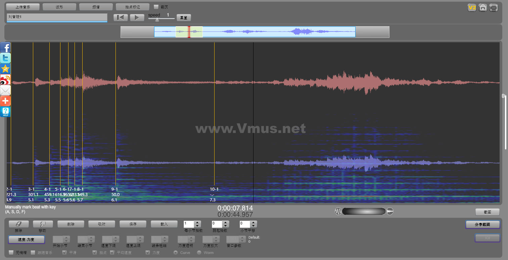Increase 弱起拍数 with the up arrow
Viewport: 508px width, 260px height.
pos(226,222)
